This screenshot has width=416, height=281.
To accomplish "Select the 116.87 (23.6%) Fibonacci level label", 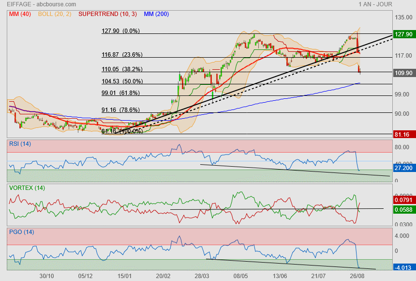I will (121, 55).
